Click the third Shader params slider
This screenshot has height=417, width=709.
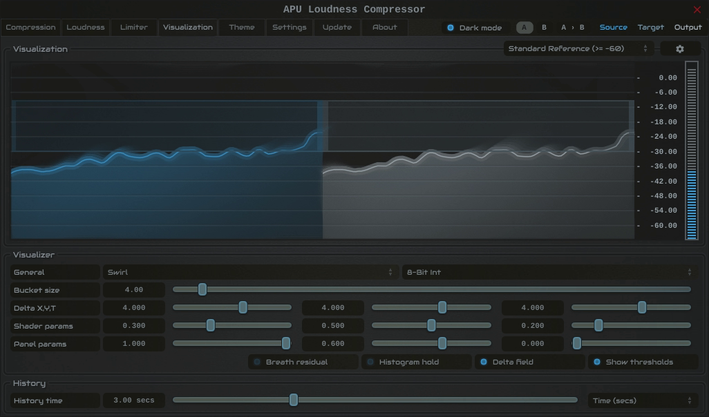tap(631, 325)
